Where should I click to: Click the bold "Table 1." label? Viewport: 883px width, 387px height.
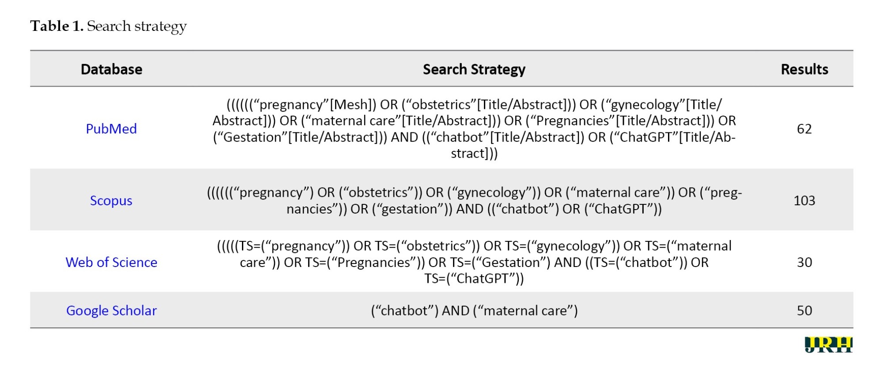pyautogui.click(x=57, y=26)
